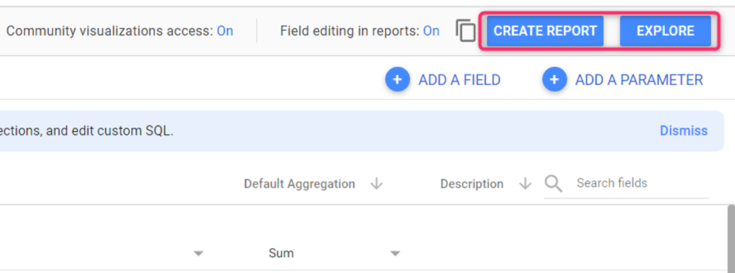Toggle Community visualizations access On link
The image size is (735, 273).
pyautogui.click(x=225, y=32)
